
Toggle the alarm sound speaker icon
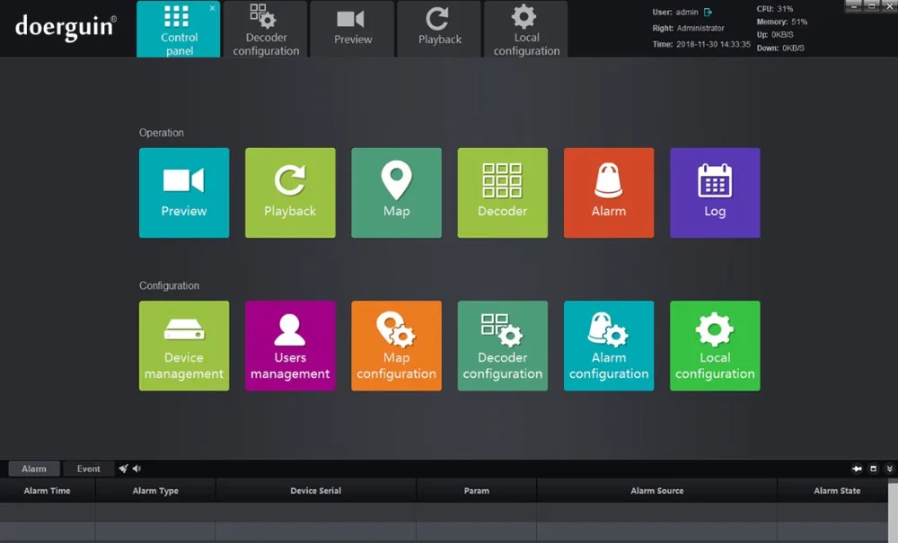(136, 469)
